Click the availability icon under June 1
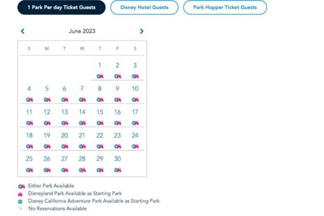Screen dimensions: 324x216 pos(100,76)
